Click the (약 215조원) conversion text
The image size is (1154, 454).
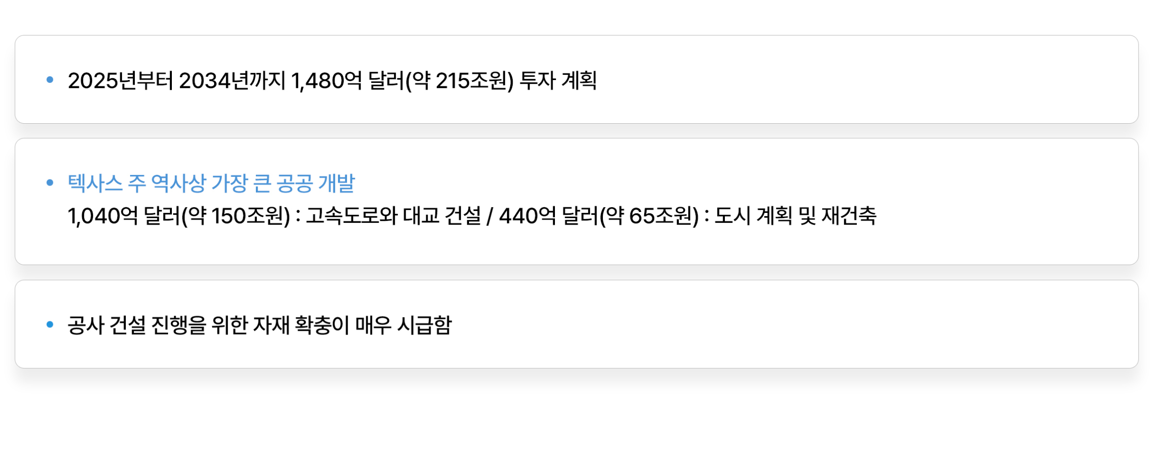point(459,81)
